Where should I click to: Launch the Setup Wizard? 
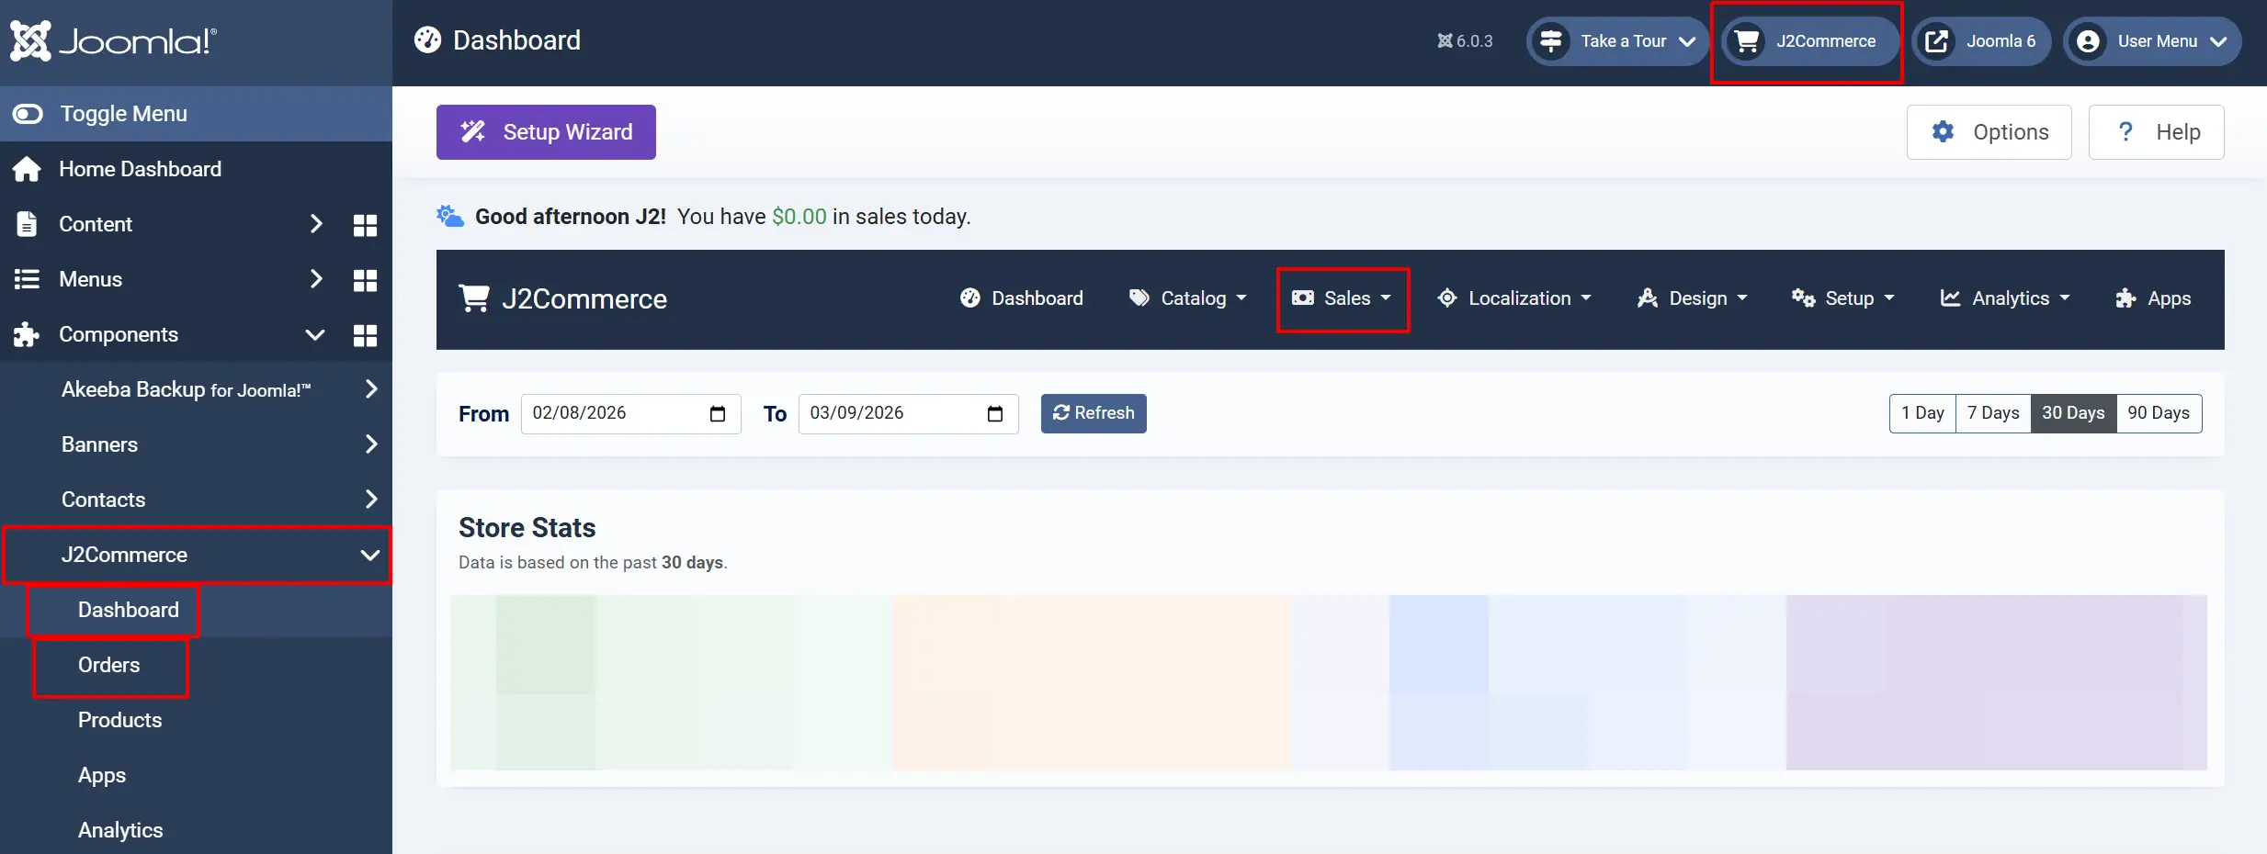546,132
